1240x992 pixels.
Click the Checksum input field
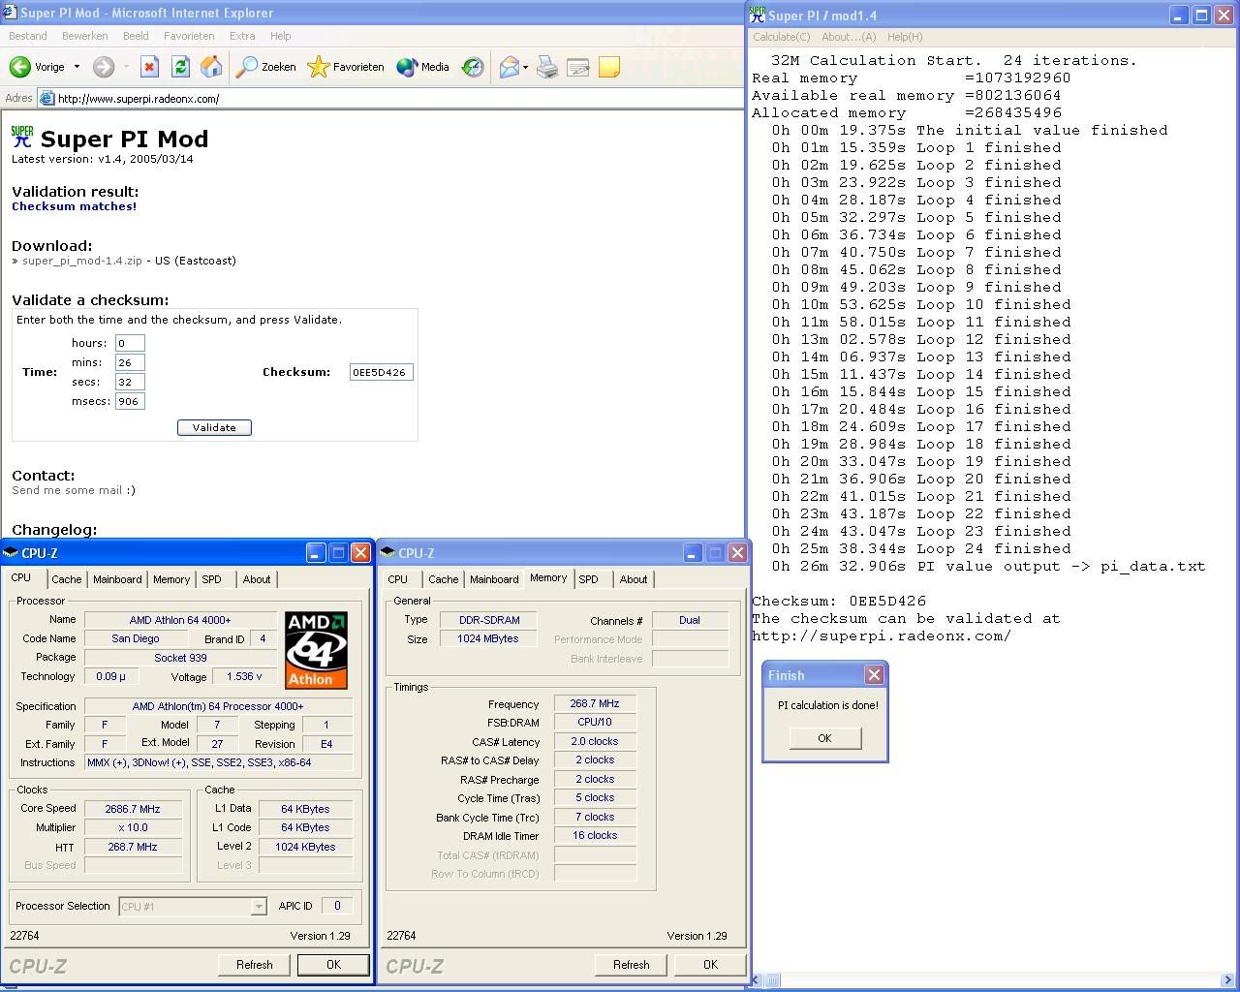click(382, 372)
